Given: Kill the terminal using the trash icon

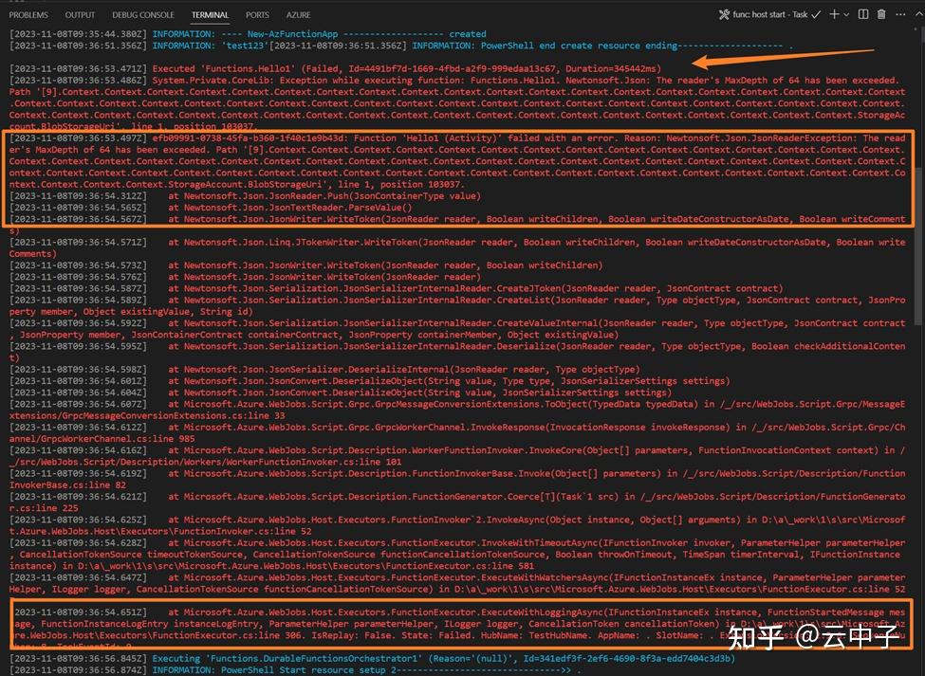Looking at the screenshot, I should (x=880, y=14).
